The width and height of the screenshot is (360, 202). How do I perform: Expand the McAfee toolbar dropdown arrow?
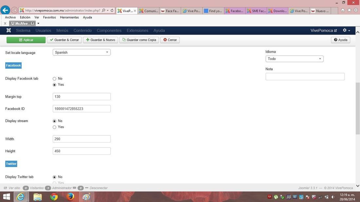(x=38, y=24)
